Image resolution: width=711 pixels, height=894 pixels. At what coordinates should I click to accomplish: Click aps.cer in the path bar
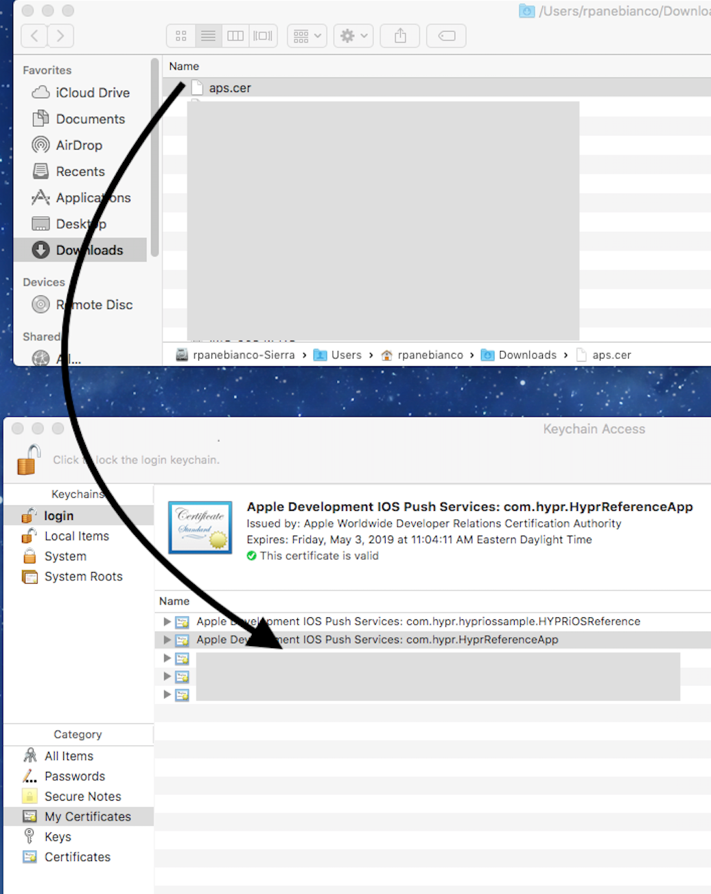[604, 355]
